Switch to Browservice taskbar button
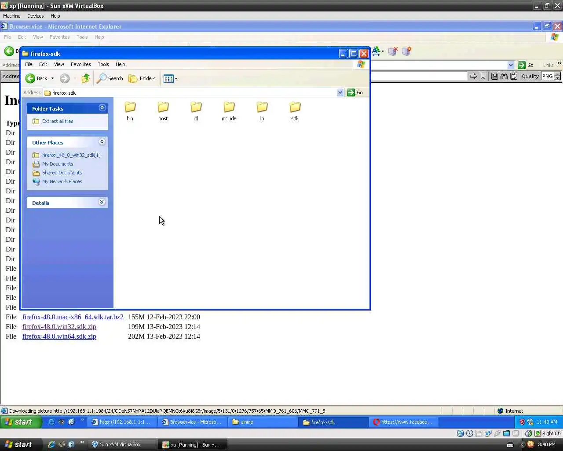 point(192,422)
